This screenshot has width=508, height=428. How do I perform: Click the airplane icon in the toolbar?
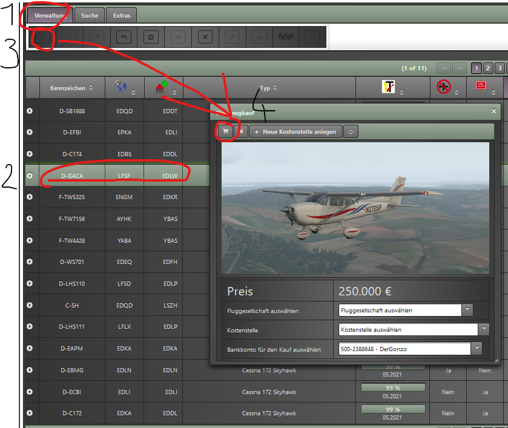pos(205,38)
